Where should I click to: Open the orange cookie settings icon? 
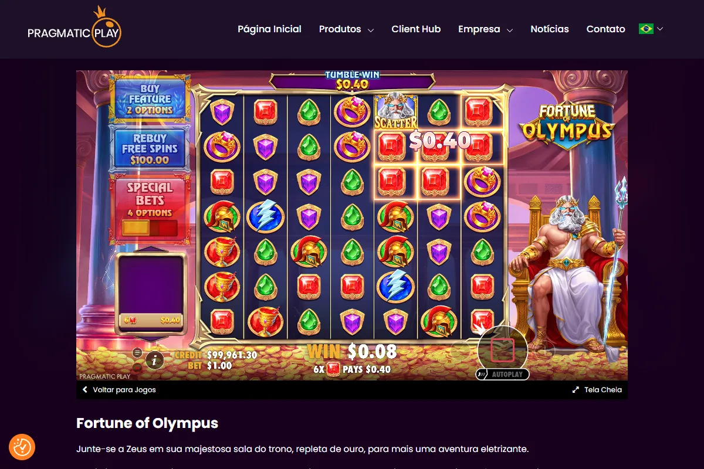(22, 447)
